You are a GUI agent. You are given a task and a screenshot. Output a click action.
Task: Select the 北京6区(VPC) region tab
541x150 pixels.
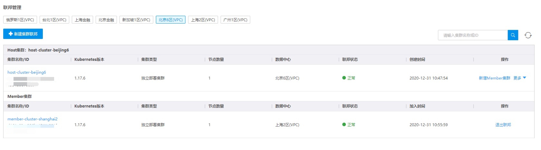pos(171,20)
